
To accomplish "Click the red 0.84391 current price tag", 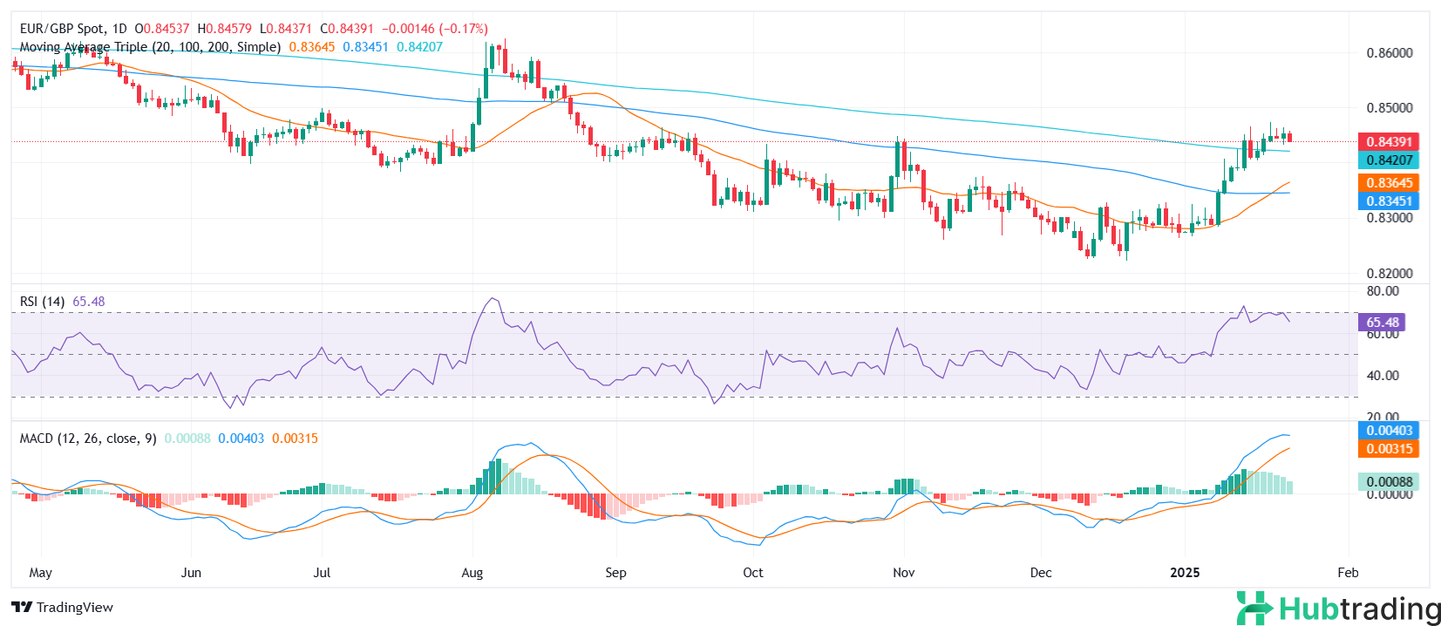I will pos(1388,141).
